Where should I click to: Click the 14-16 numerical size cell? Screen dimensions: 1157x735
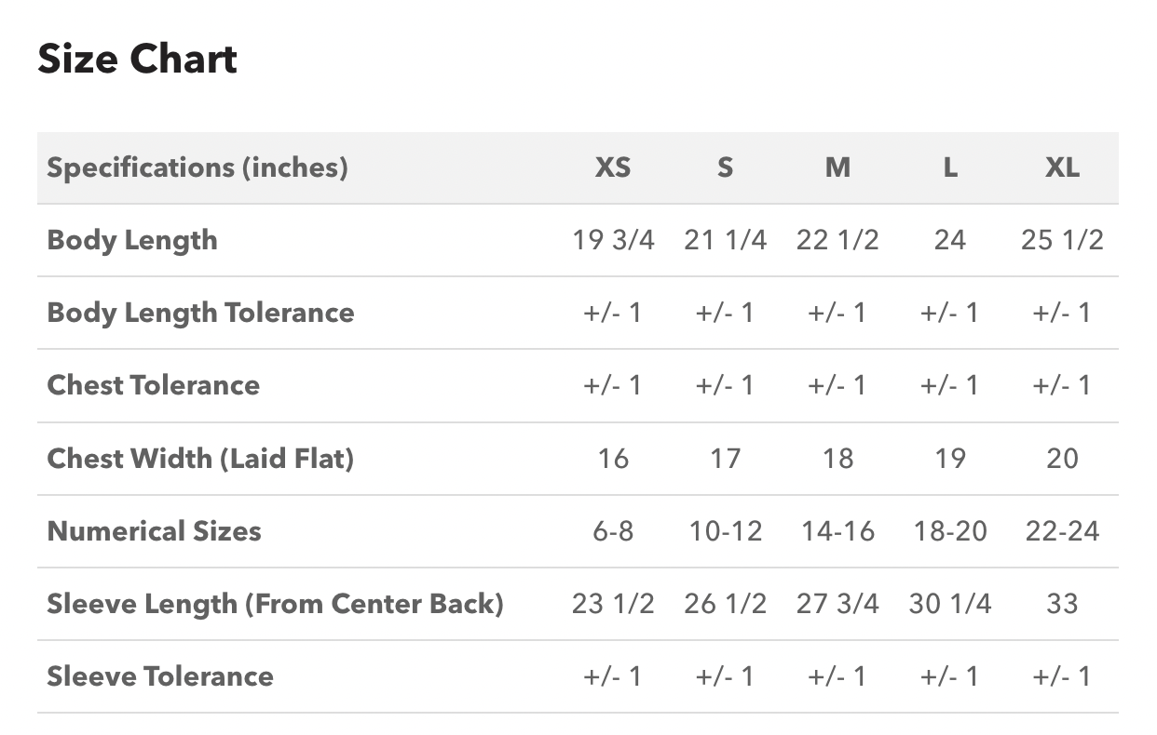[837, 531]
